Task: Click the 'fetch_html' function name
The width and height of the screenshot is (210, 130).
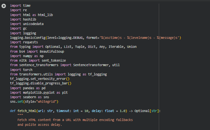Action: point(27,111)
